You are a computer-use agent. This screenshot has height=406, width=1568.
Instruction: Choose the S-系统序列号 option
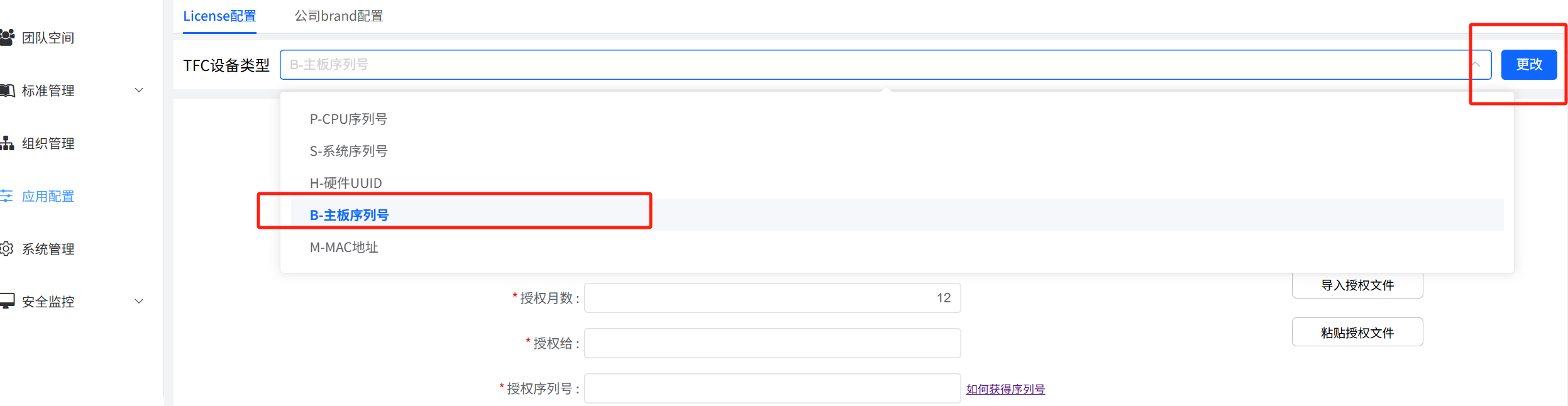tap(348, 151)
